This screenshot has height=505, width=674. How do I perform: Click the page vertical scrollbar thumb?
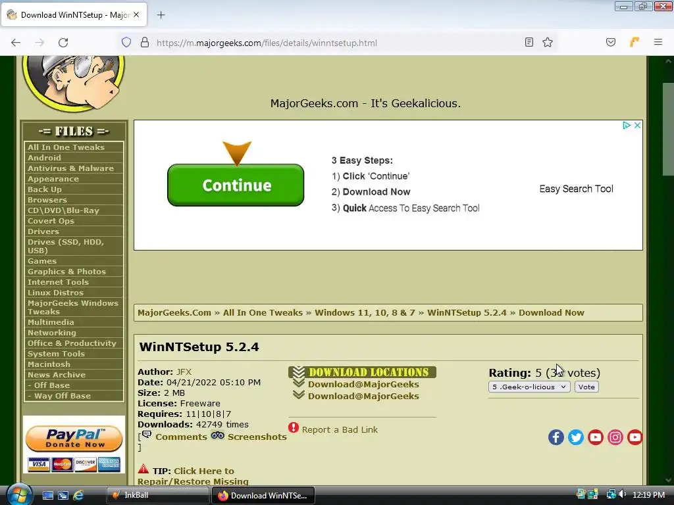coord(668,129)
